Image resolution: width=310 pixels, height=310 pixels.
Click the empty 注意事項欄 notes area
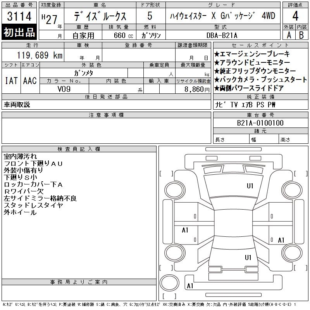106,131
